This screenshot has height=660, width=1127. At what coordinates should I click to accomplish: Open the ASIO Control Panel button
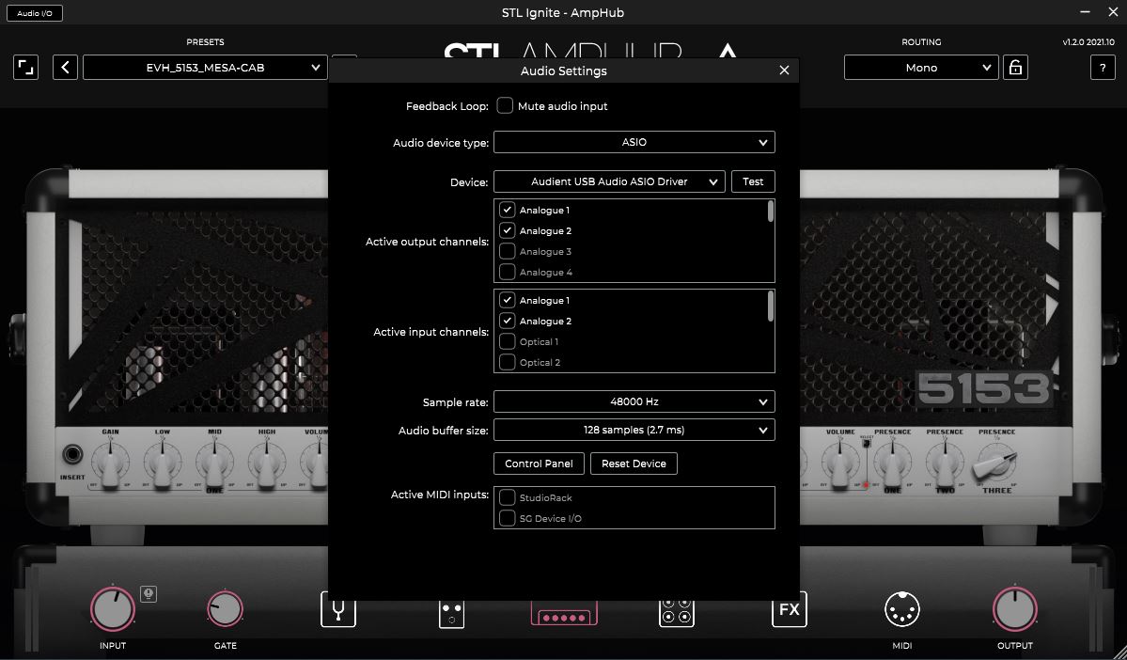pos(540,464)
